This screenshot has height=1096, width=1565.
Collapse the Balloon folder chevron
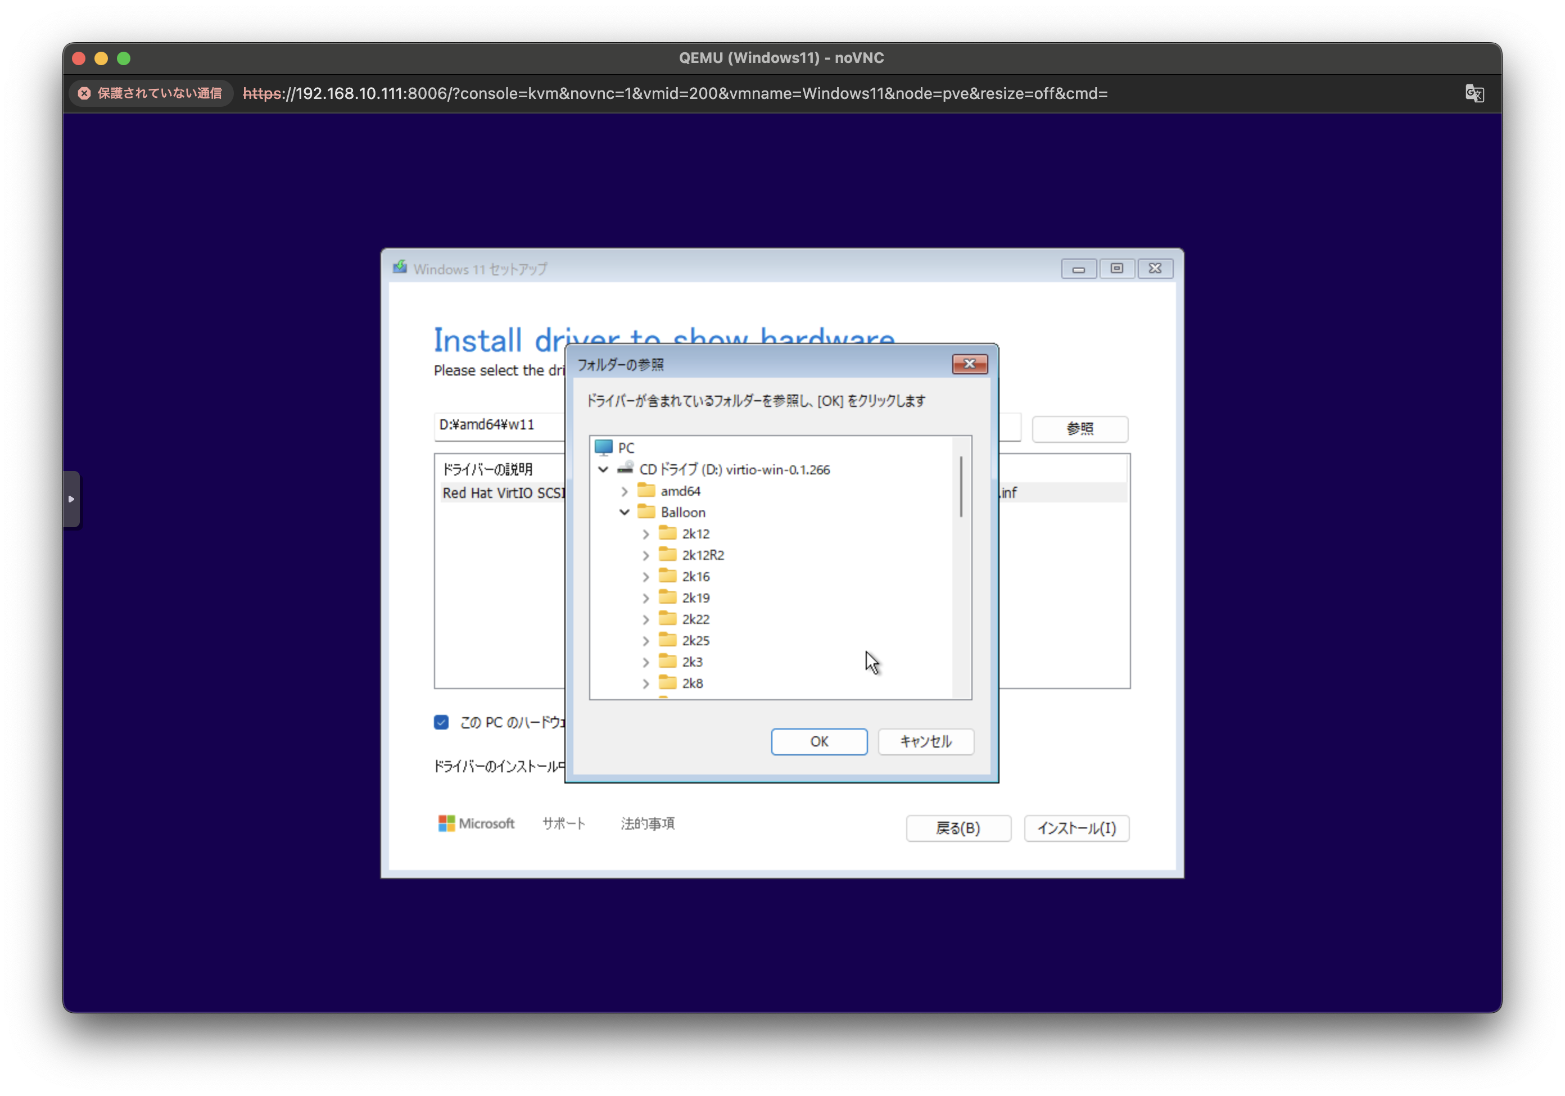pyautogui.click(x=625, y=513)
